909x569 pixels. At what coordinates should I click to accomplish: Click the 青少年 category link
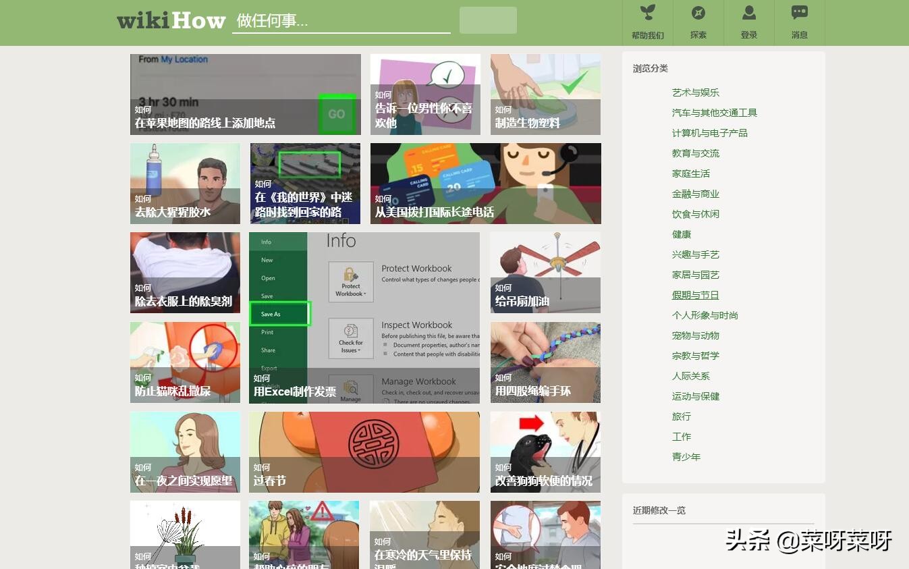(686, 457)
